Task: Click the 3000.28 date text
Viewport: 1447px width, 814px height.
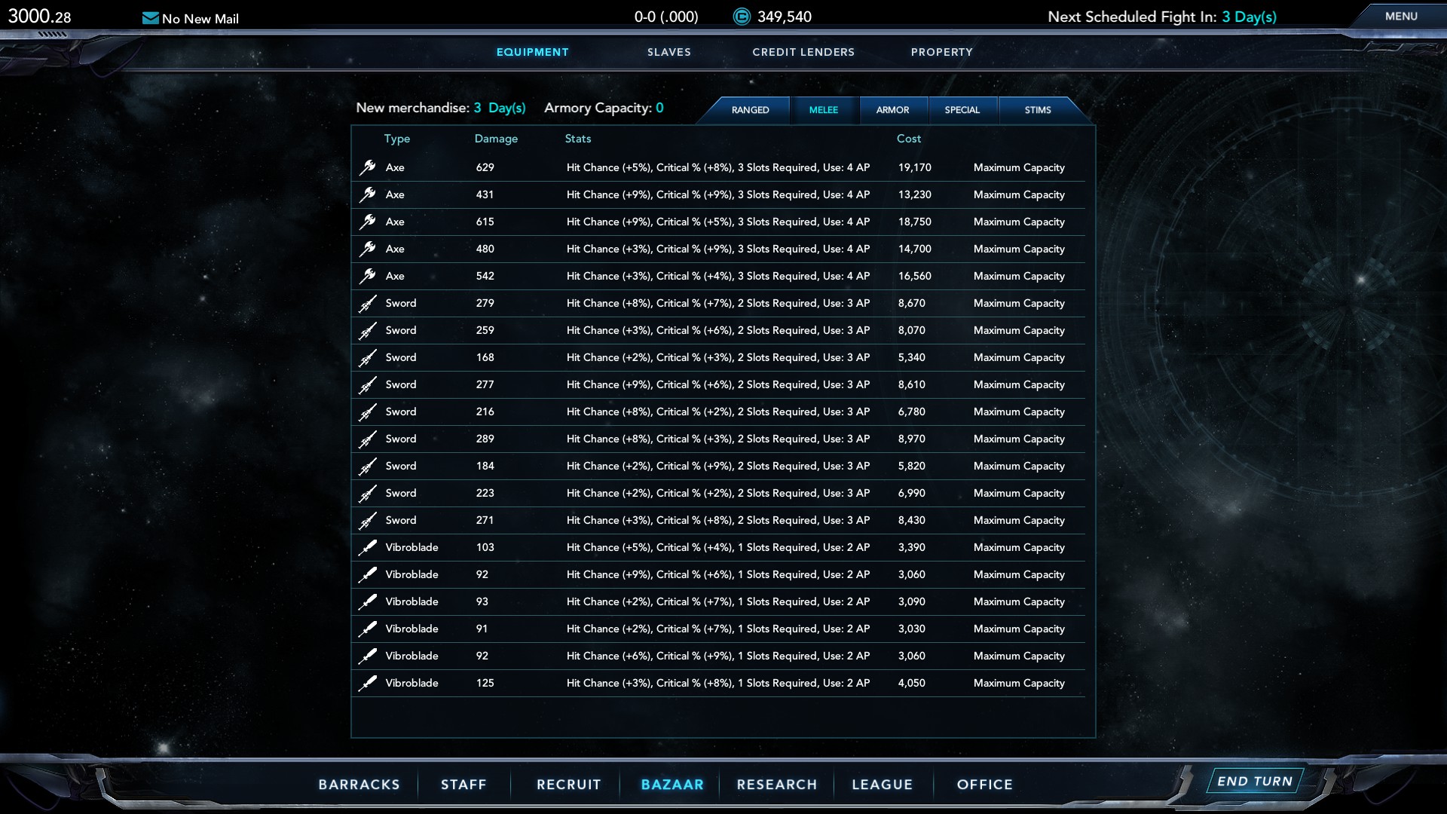Action: (39, 16)
